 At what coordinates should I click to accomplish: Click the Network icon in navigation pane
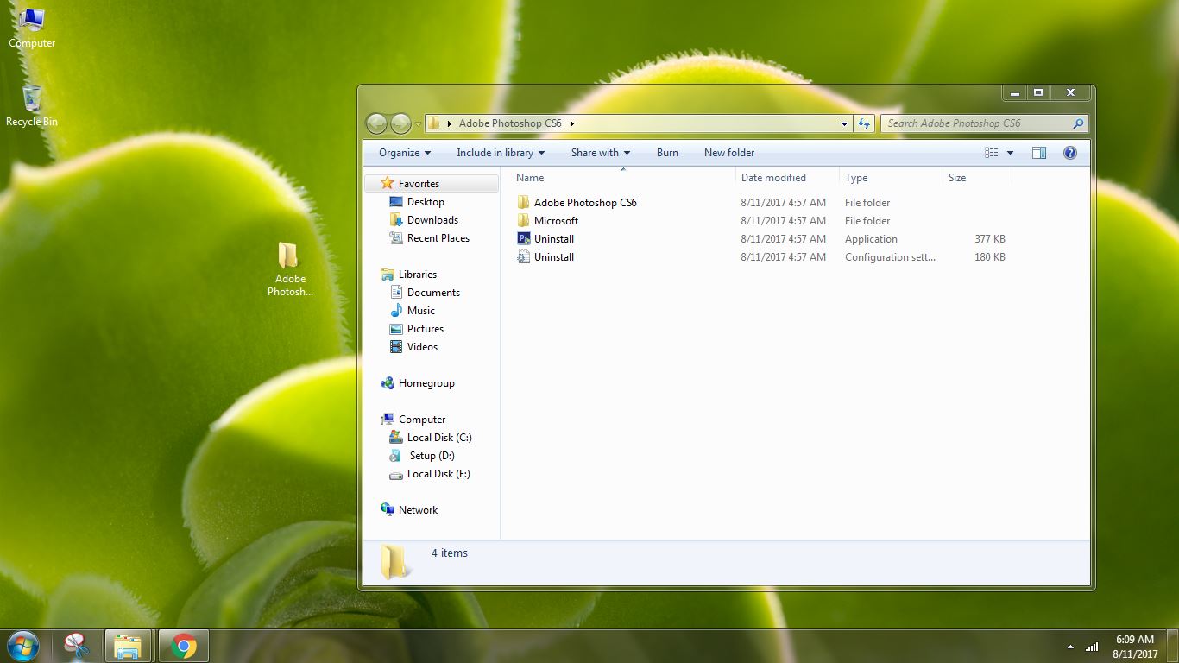pos(388,510)
